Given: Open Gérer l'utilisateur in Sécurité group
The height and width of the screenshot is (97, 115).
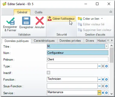Looking at the screenshot, I should (x=61, y=19).
